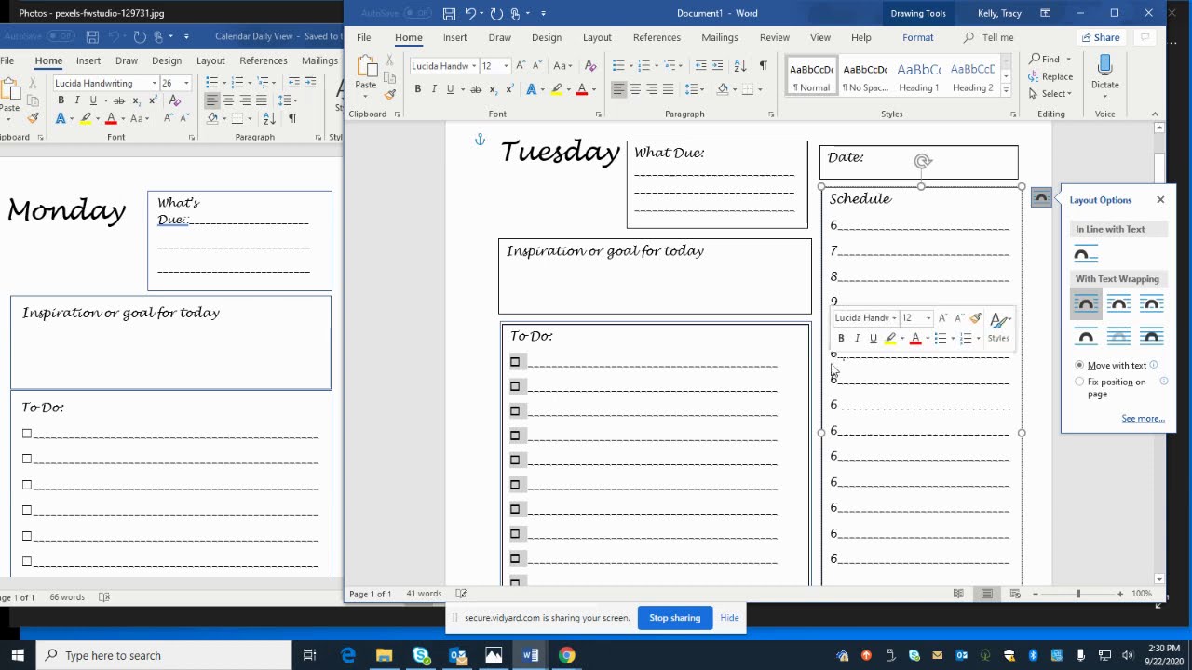Toggle AutoSave in Calendar Daily View window
1192x670 pixels.
pos(61,36)
